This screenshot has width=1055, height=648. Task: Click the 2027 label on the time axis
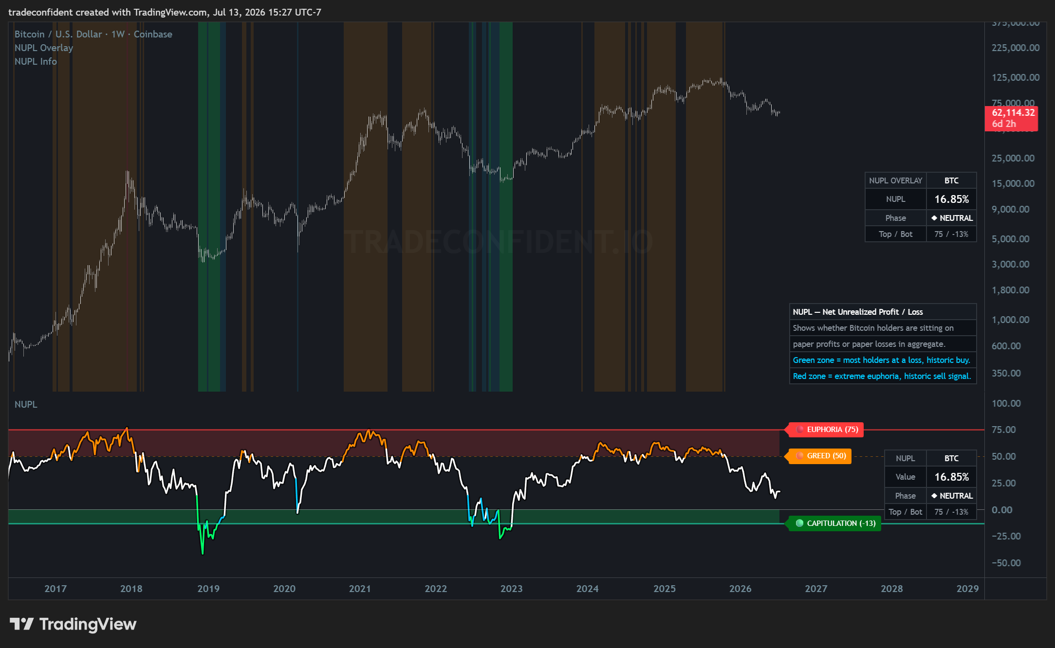(x=816, y=589)
